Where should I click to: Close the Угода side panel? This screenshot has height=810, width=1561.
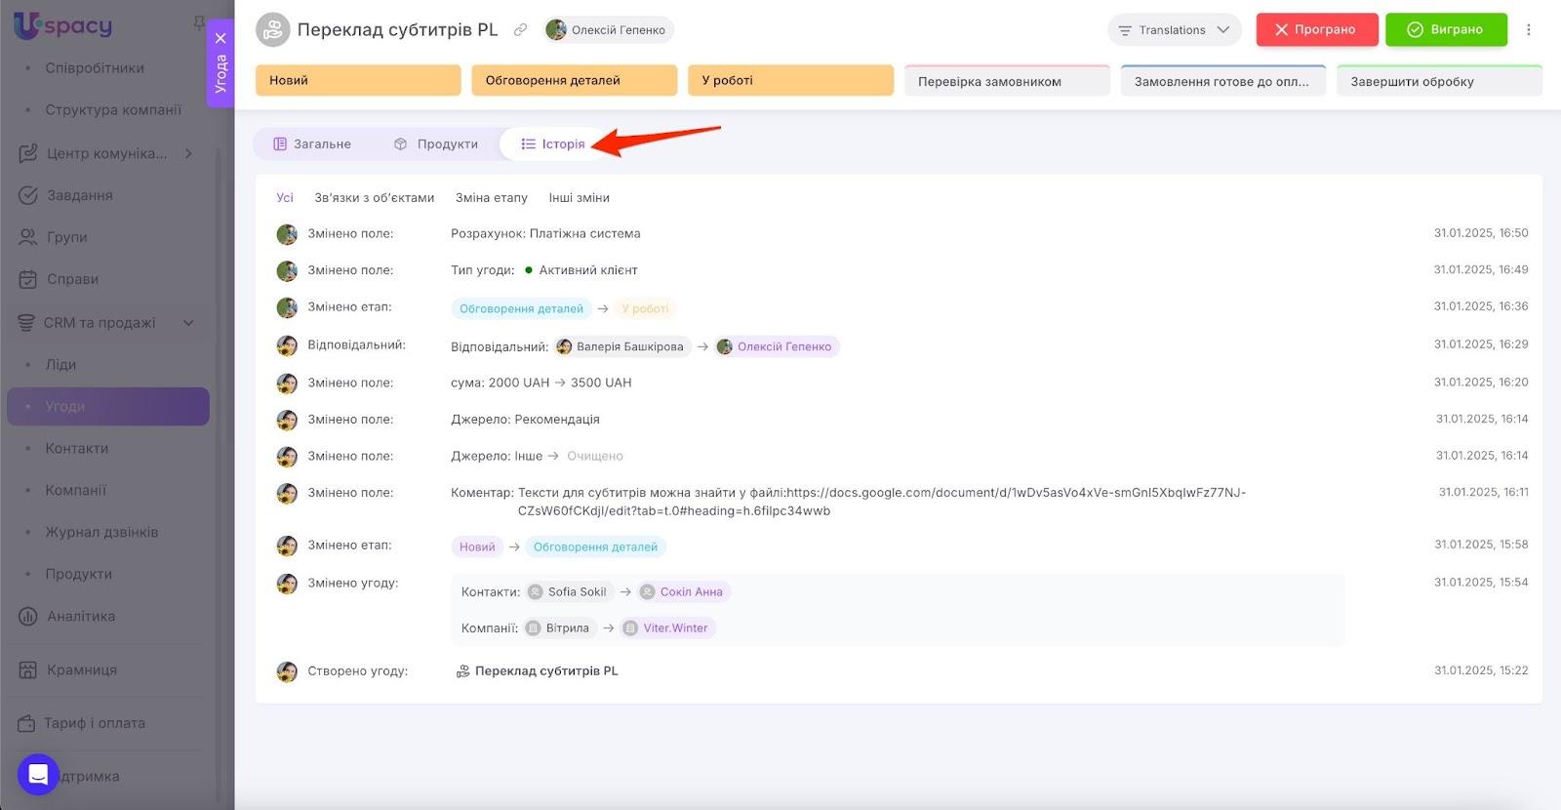click(x=220, y=38)
